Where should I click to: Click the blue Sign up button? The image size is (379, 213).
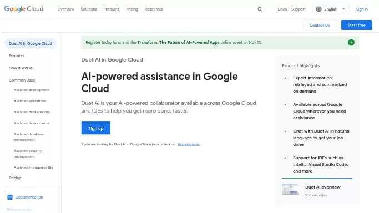click(95, 128)
